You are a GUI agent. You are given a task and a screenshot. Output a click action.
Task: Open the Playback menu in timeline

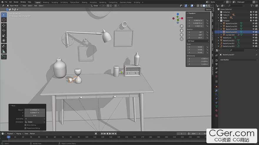[x=11, y=134]
